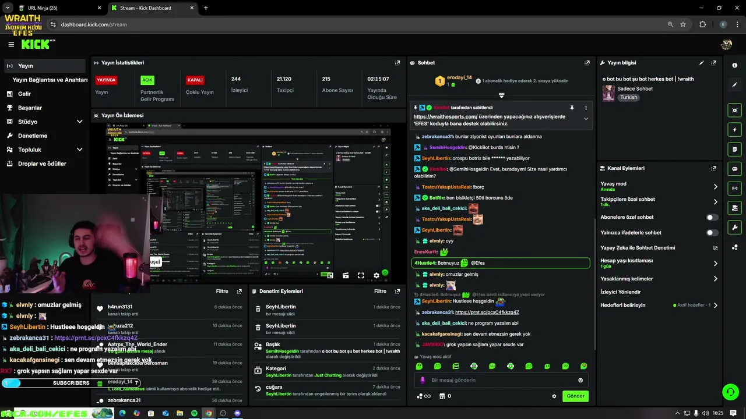Click the pencil edit icon in right toolbar
The width and height of the screenshot is (746, 419).
(x=735, y=84)
